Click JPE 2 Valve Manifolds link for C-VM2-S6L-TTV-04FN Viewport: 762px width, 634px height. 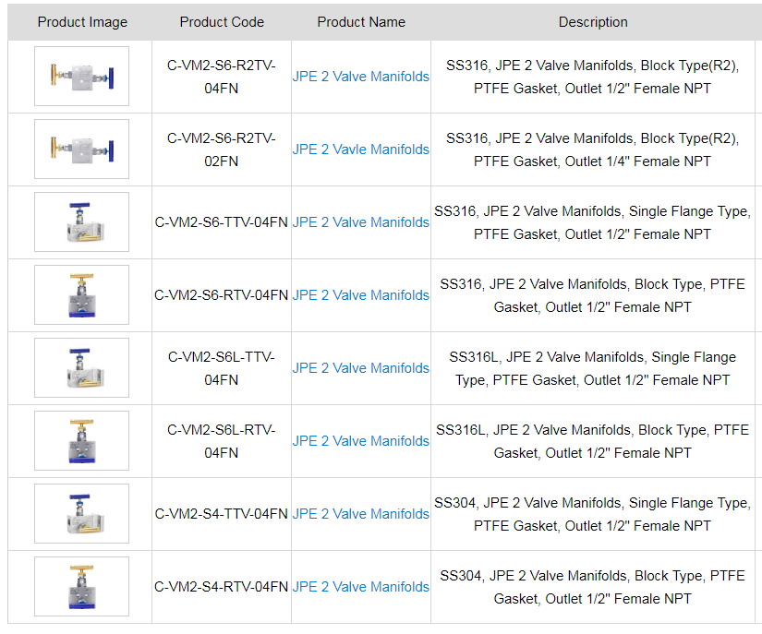coord(360,368)
